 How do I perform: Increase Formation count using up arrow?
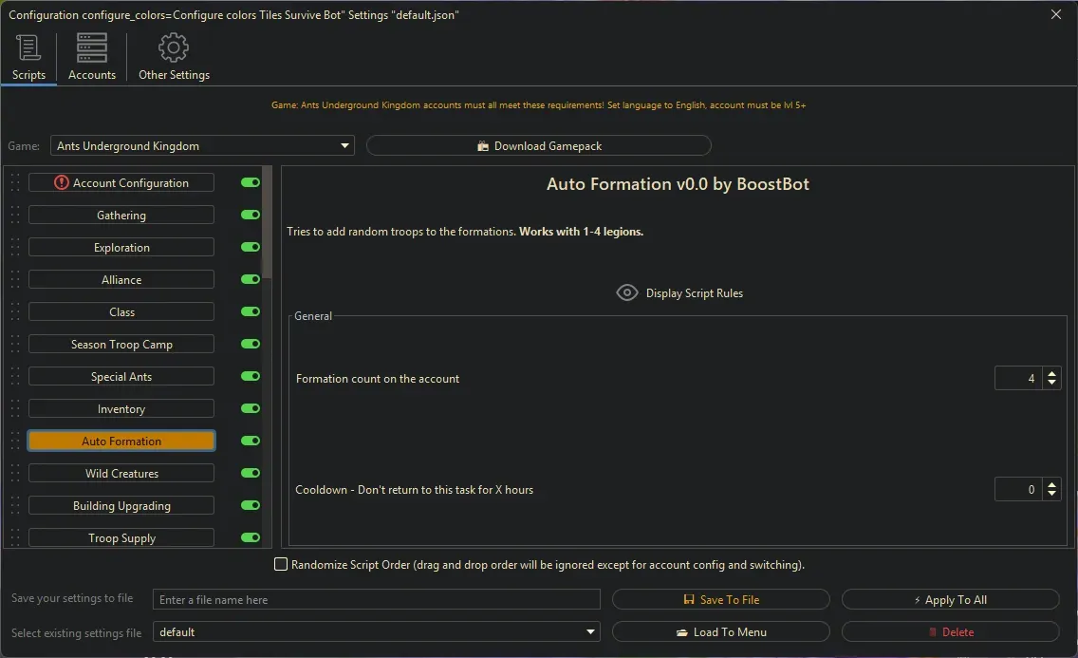1051,373
